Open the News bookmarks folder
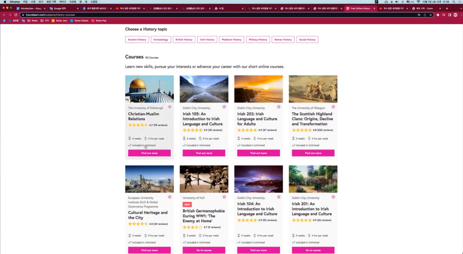This screenshot has width=463, height=254. 33,21
